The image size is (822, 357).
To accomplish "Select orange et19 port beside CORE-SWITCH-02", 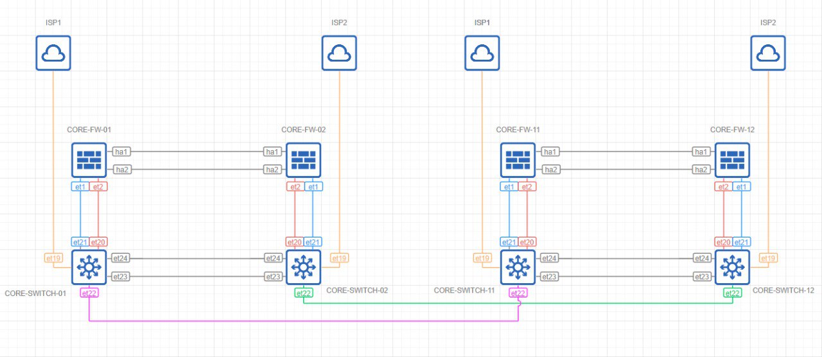I will (338, 258).
